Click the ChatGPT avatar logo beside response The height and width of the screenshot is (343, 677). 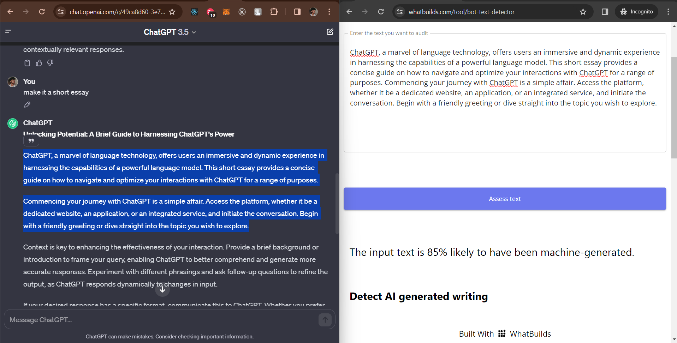coord(13,124)
